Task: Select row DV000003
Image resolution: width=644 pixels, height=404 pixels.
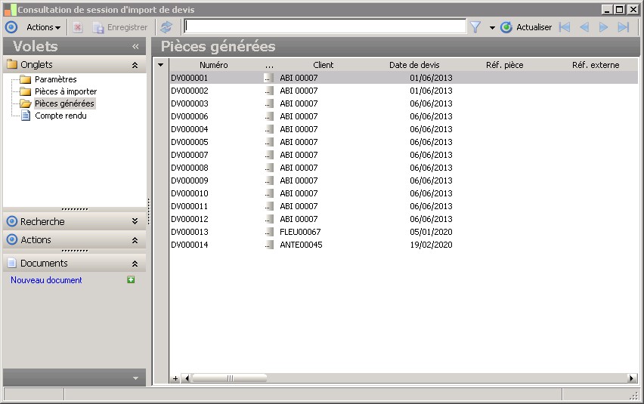Action: pyautogui.click(x=404, y=103)
